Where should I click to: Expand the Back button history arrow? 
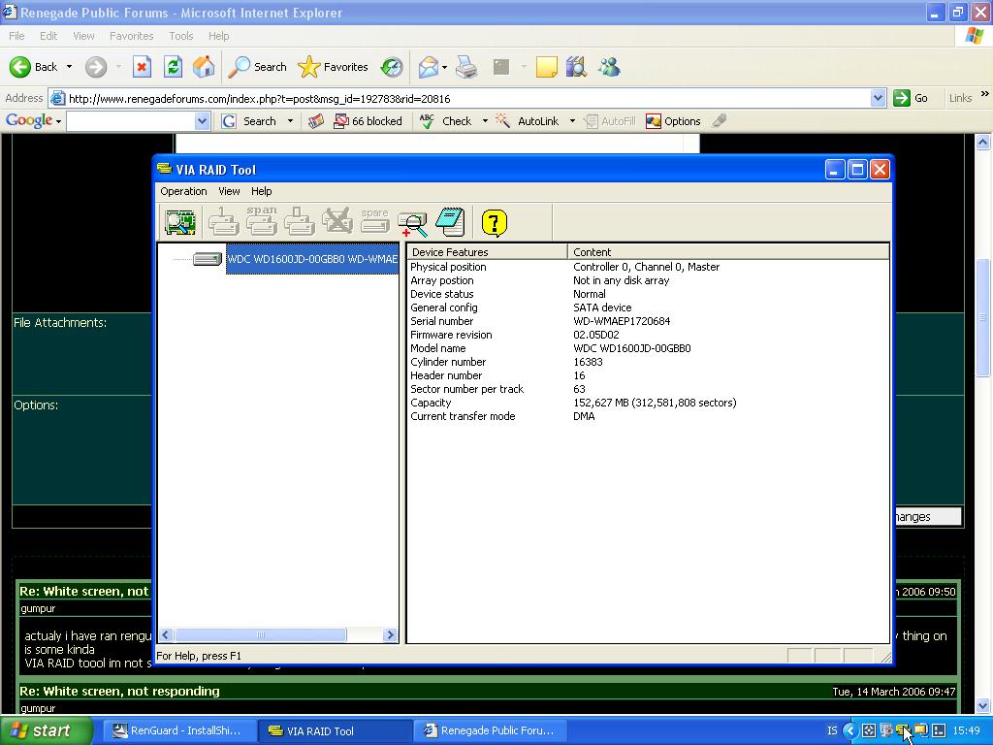(x=69, y=67)
